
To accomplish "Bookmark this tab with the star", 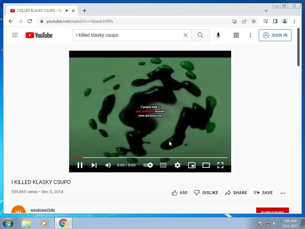I will pos(254,21).
